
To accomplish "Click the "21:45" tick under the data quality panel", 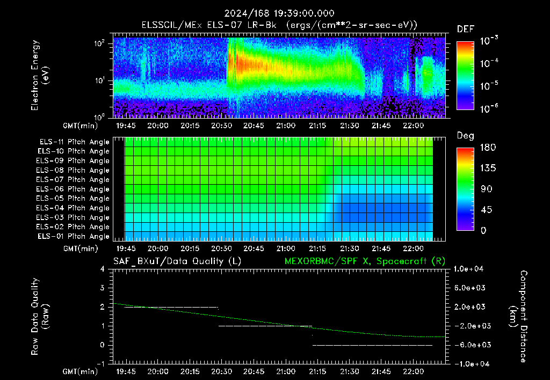I will pos(381,371).
